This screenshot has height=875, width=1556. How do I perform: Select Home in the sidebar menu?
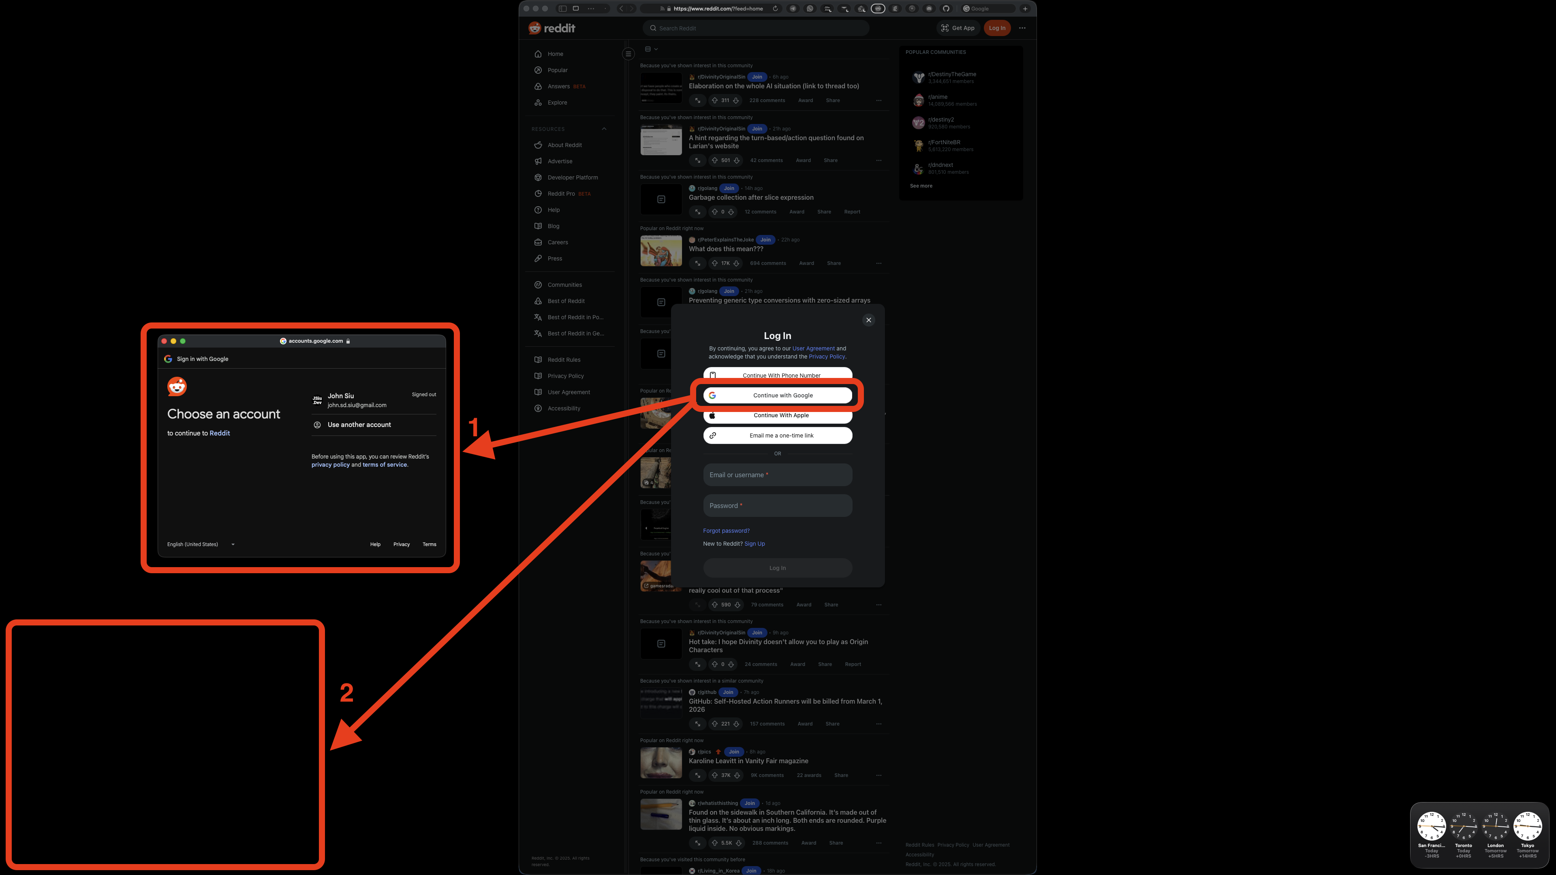(x=555, y=54)
